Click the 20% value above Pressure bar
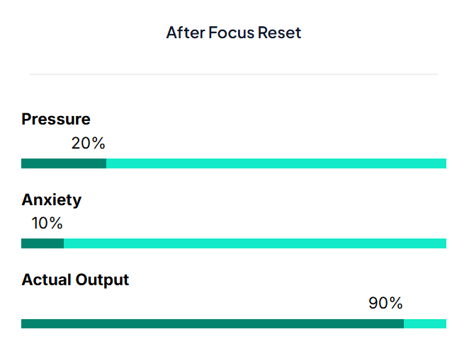 [88, 143]
